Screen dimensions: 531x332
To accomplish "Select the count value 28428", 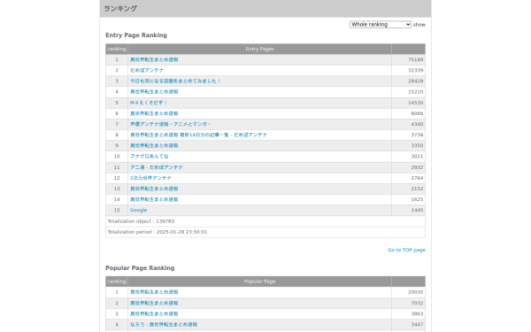I will tap(416, 81).
